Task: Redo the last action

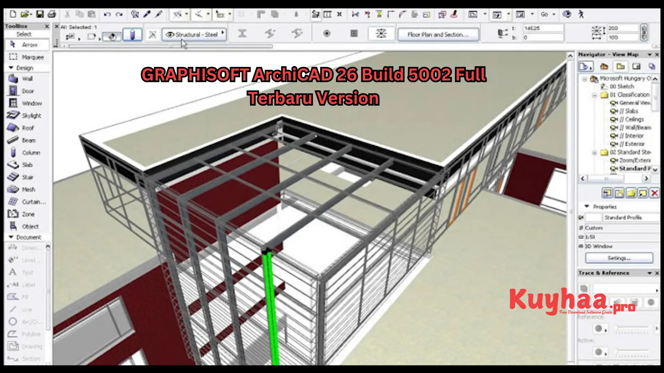Action: pyautogui.click(x=119, y=14)
